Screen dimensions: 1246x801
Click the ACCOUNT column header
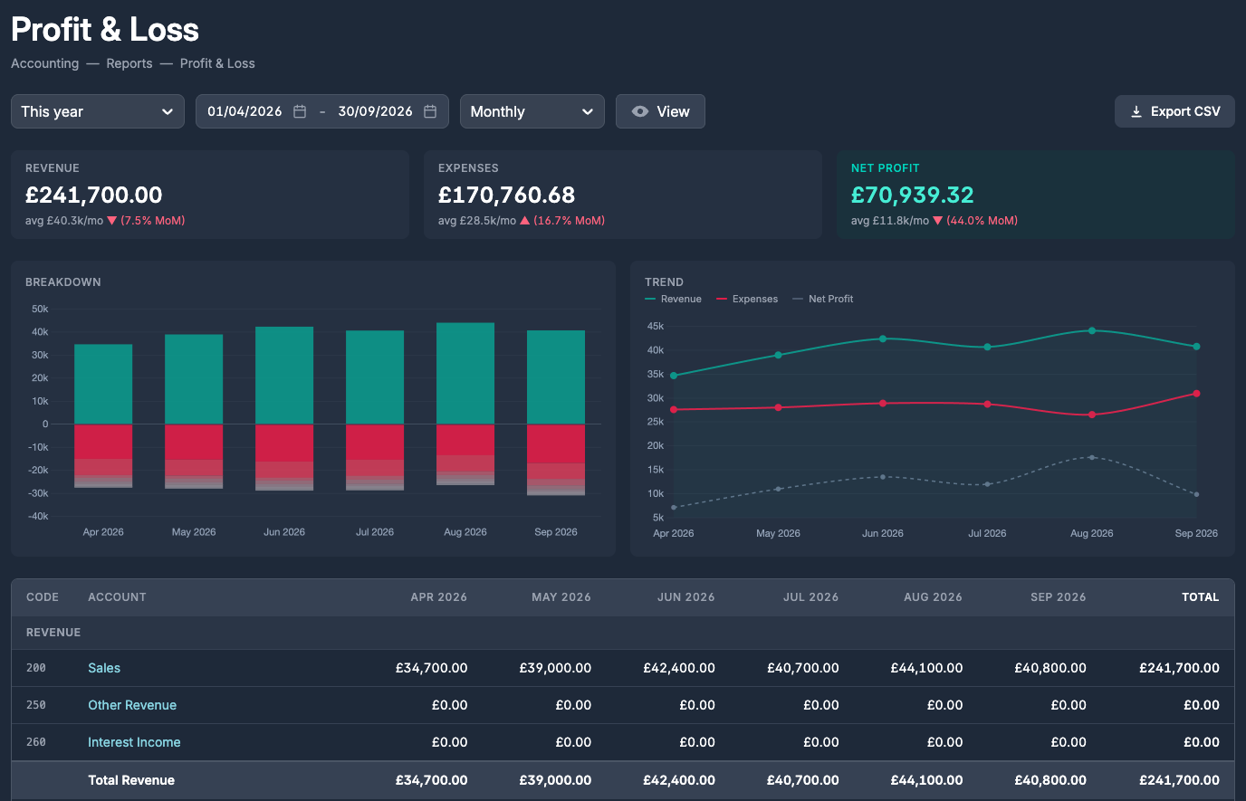pos(117,597)
